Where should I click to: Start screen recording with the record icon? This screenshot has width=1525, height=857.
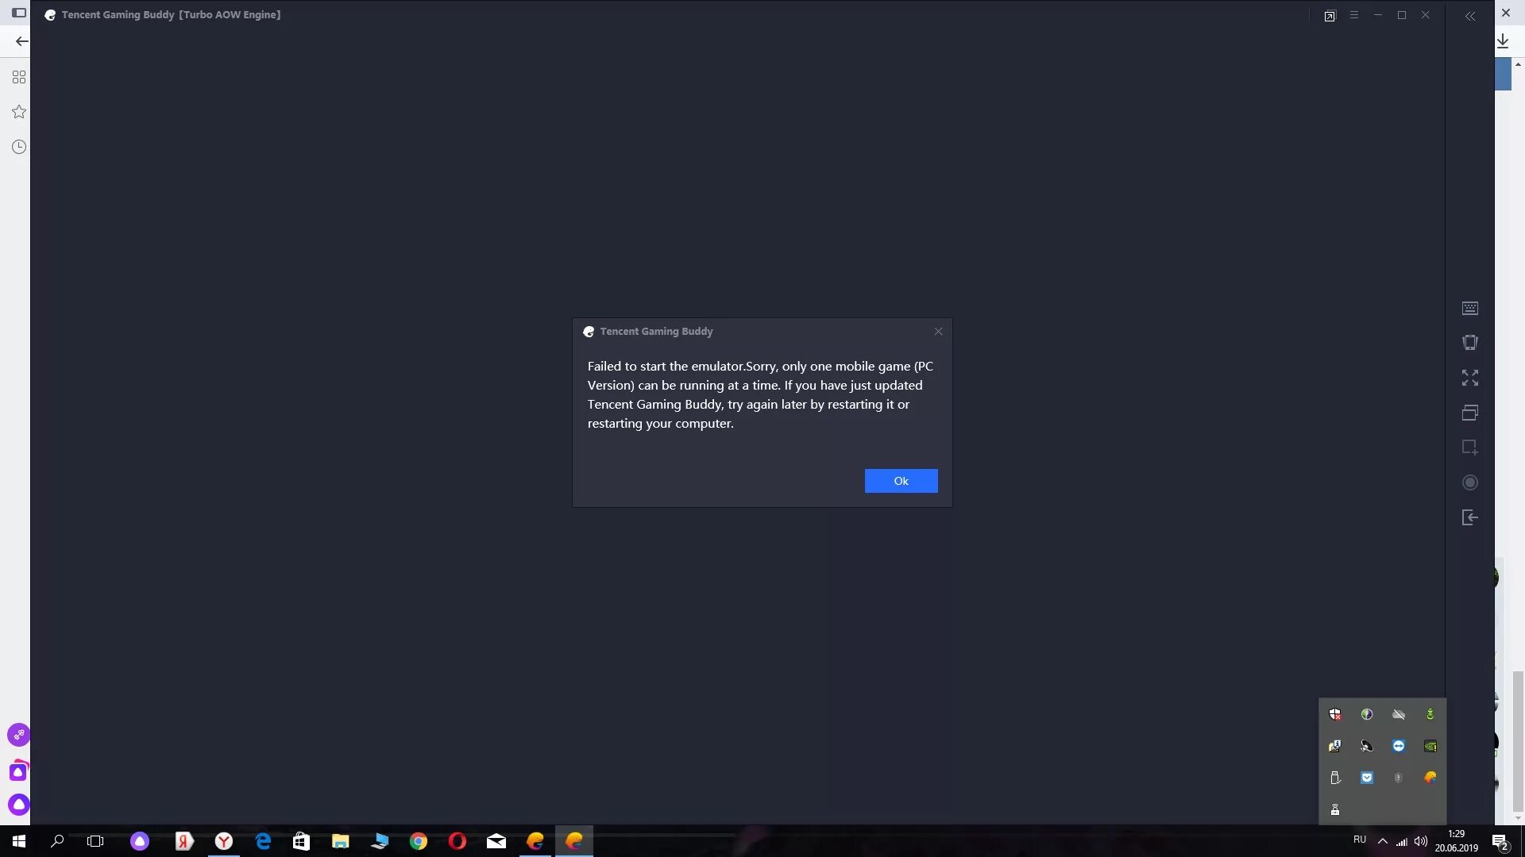[x=1470, y=482]
